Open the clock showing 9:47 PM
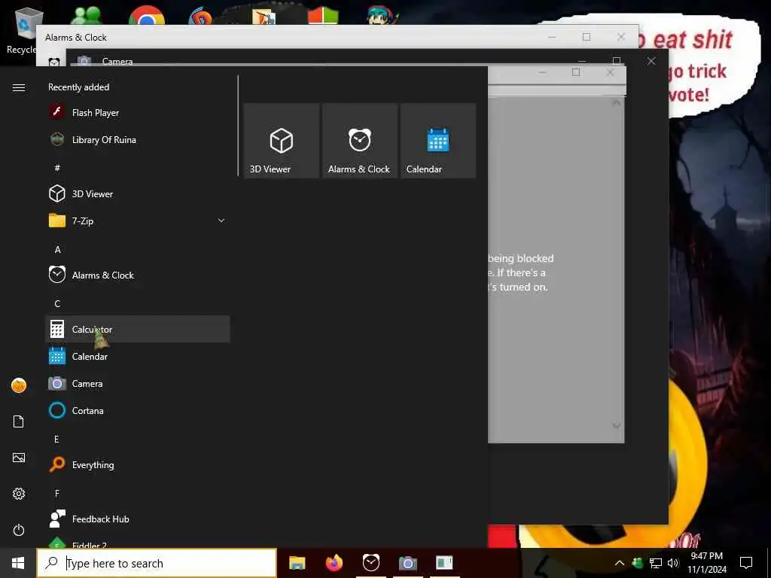The image size is (771, 578). [706, 563]
